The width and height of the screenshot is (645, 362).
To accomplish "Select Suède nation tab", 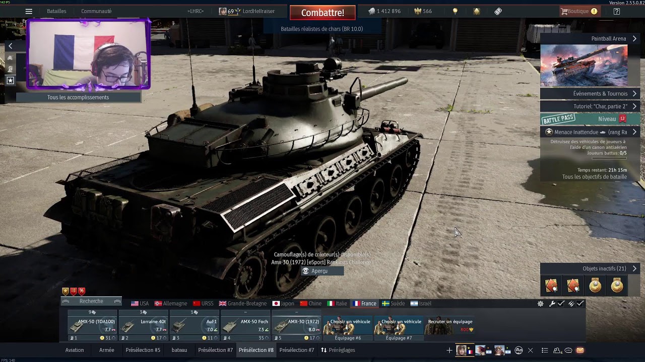I will coord(394,304).
